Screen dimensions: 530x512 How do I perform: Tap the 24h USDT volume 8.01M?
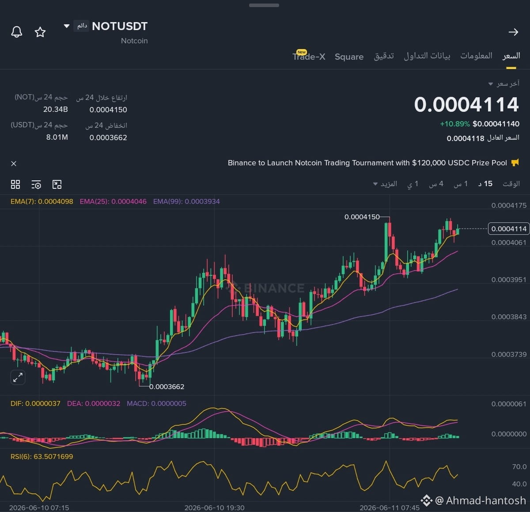57,138
